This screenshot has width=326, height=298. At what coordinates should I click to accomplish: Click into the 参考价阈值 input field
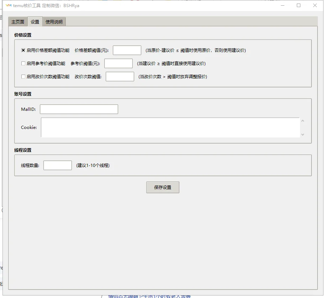pyautogui.click(x=118, y=63)
